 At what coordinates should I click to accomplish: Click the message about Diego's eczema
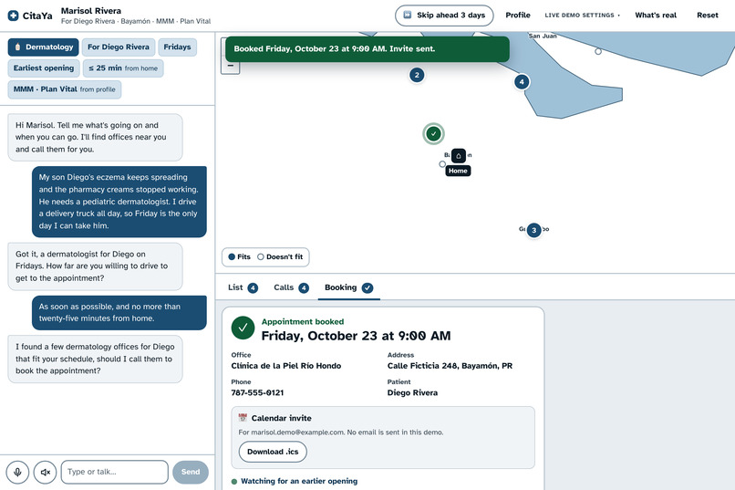(119, 202)
